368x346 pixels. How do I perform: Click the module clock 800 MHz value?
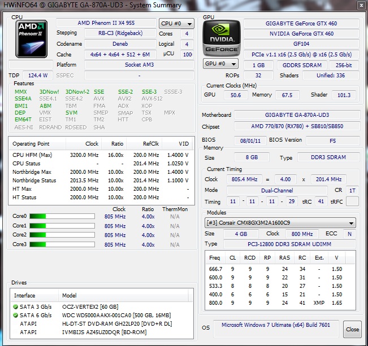click(x=302, y=234)
